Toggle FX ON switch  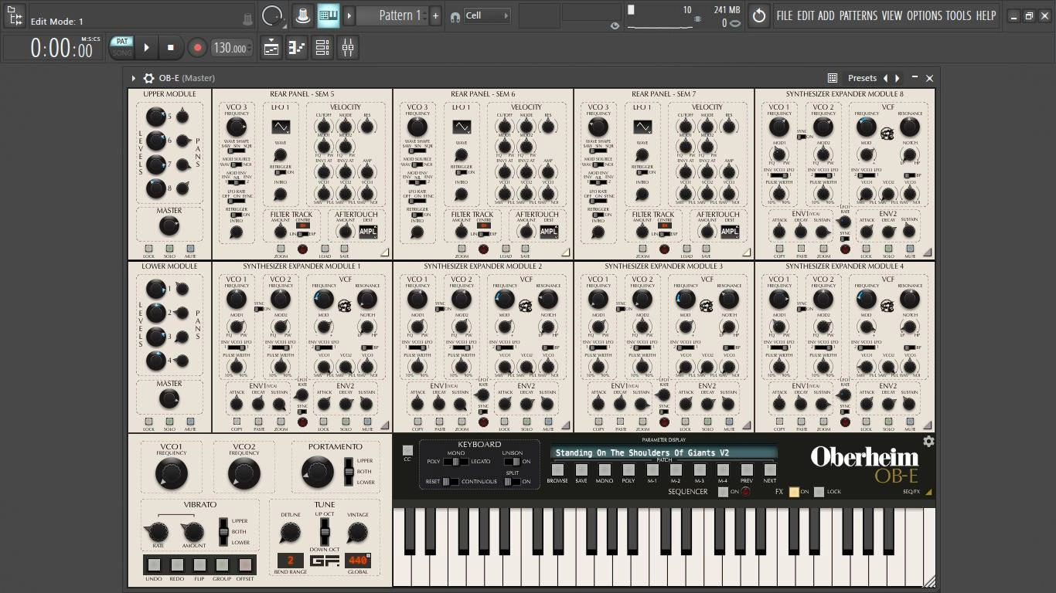tap(794, 492)
